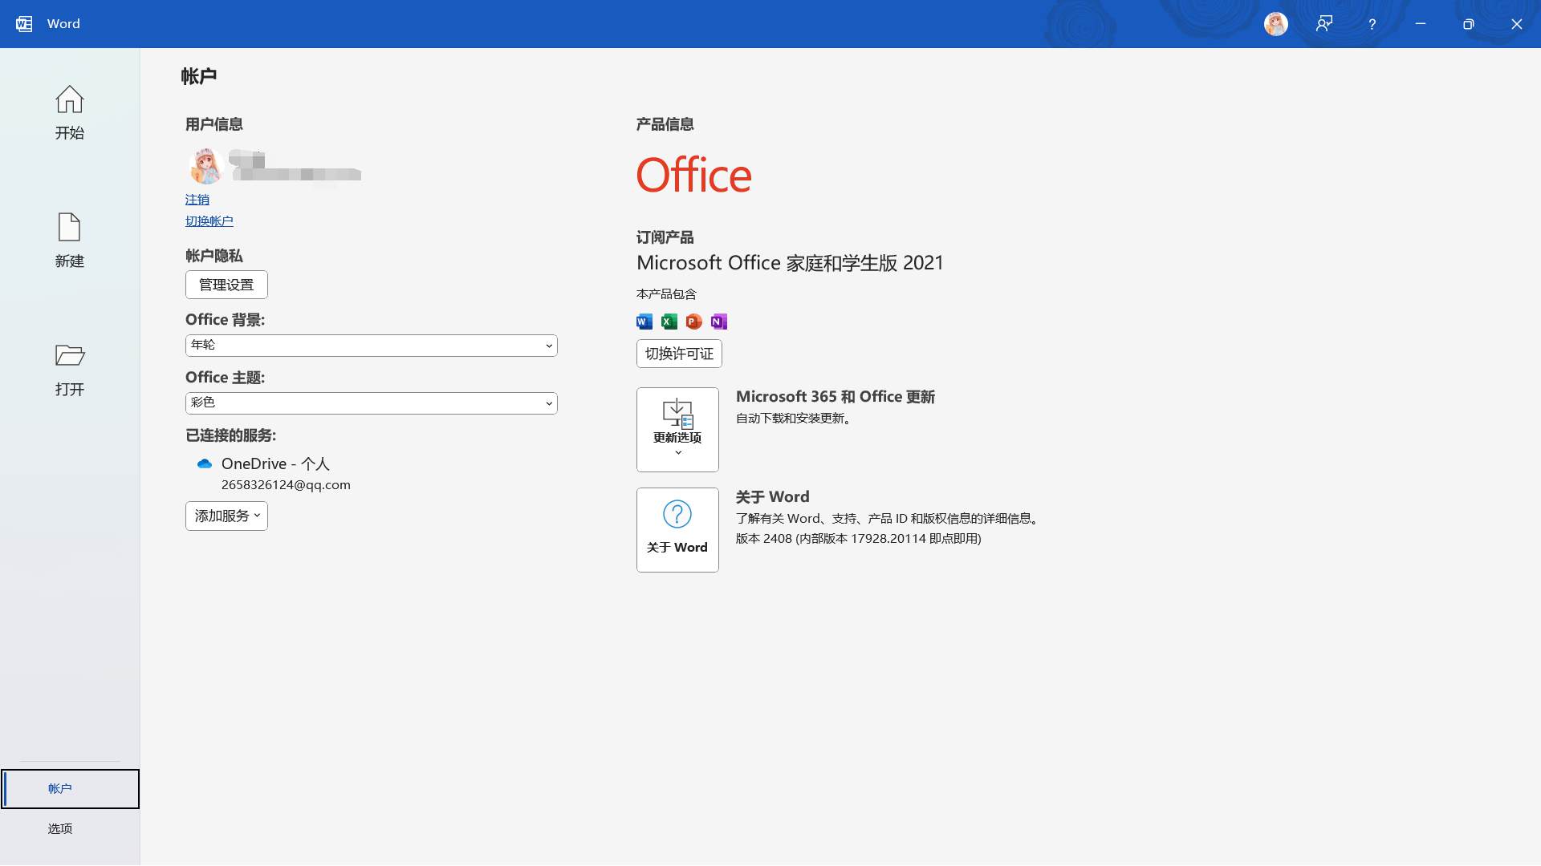1541x866 pixels.
Task: Expand the Office 主题 dropdown
Action: 371,403
